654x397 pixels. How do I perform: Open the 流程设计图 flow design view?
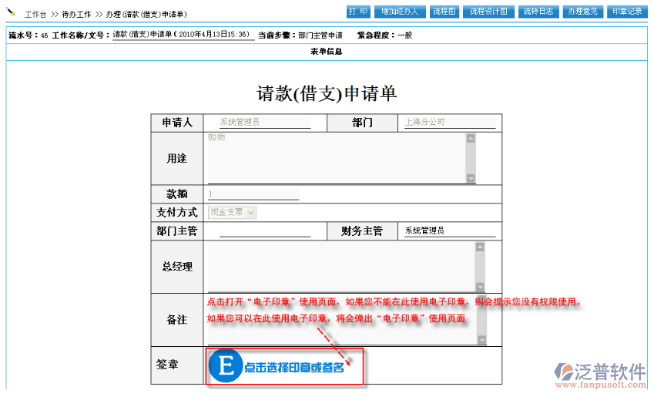489,12
